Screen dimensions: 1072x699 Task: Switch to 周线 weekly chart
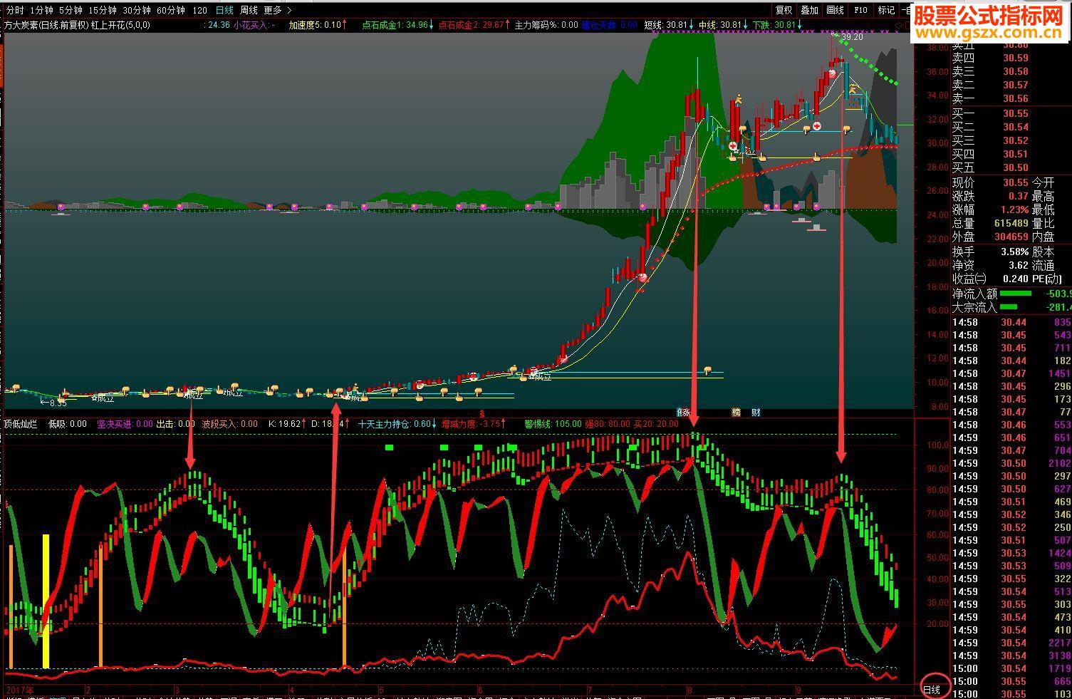pyautogui.click(x=249, y=10)
